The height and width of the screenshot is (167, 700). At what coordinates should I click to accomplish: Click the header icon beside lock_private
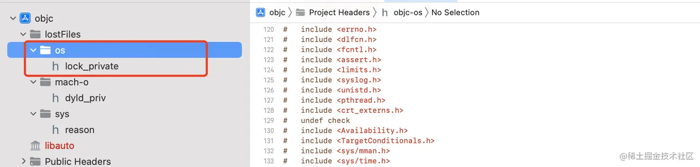(56, 66)
